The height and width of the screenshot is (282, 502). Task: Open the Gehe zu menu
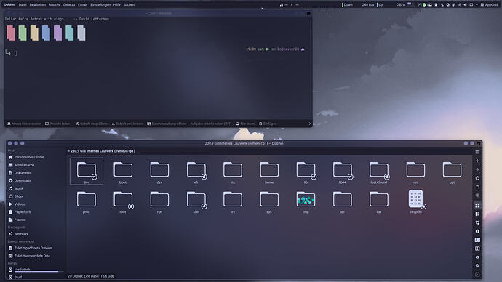coord(69,5)
